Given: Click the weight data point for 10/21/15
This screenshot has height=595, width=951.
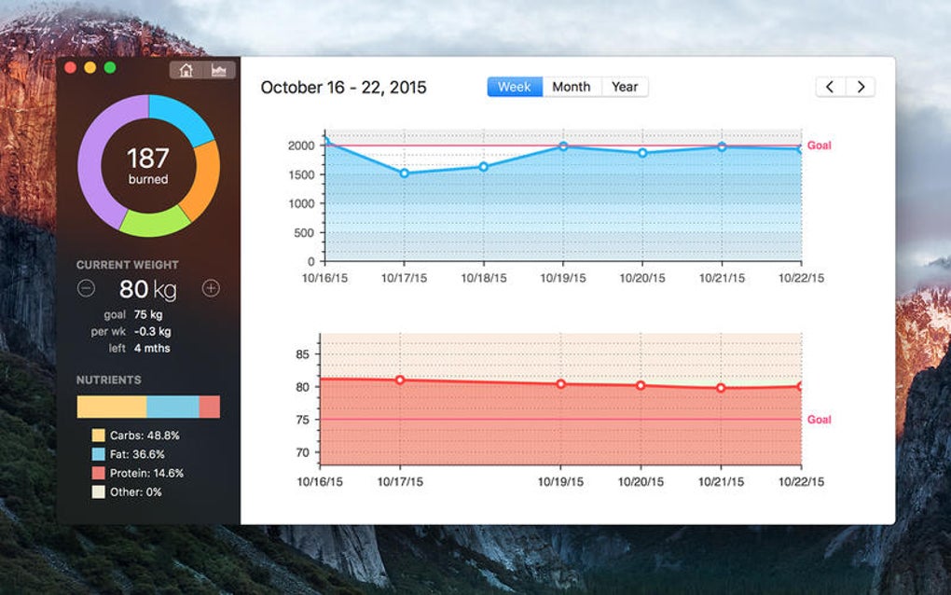Looking at the screenshot, I should 721,388.
